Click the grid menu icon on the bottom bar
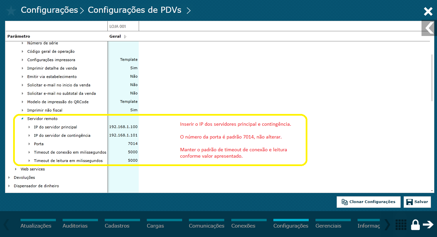437x237 pixels. 401,225
